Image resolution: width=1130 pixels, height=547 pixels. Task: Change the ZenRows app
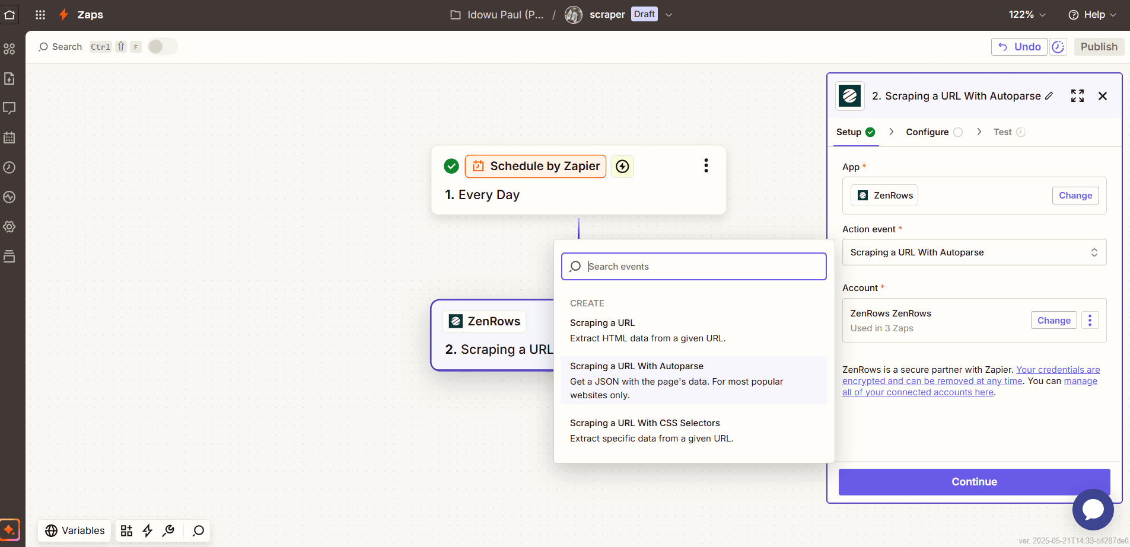click(x=1075, y=196)
